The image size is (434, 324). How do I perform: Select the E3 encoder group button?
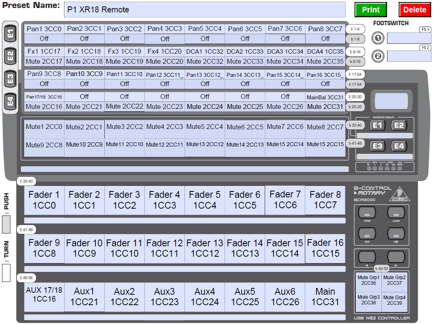tap(377, 146)
